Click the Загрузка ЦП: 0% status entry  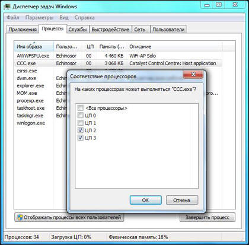point(71,237)
